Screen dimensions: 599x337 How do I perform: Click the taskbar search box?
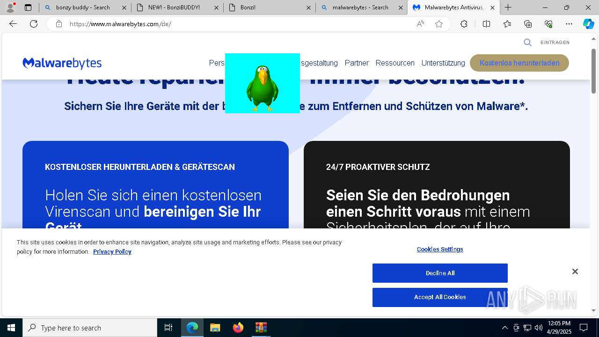[x=90, y=328]
